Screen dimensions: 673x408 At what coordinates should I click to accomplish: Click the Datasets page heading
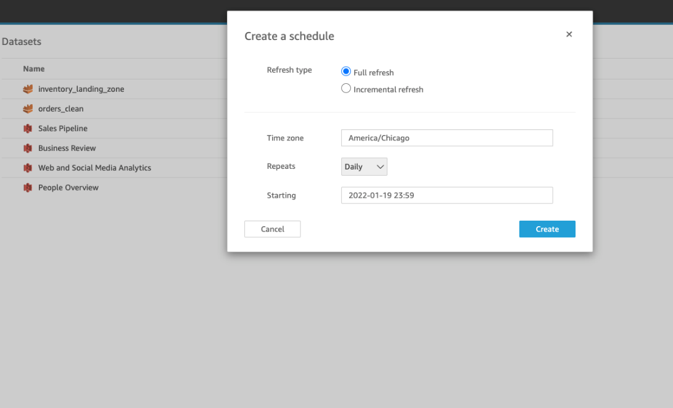point(22,42)
